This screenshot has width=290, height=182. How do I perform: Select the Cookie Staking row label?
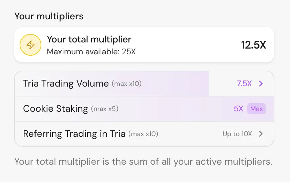(x=55, y=109)
